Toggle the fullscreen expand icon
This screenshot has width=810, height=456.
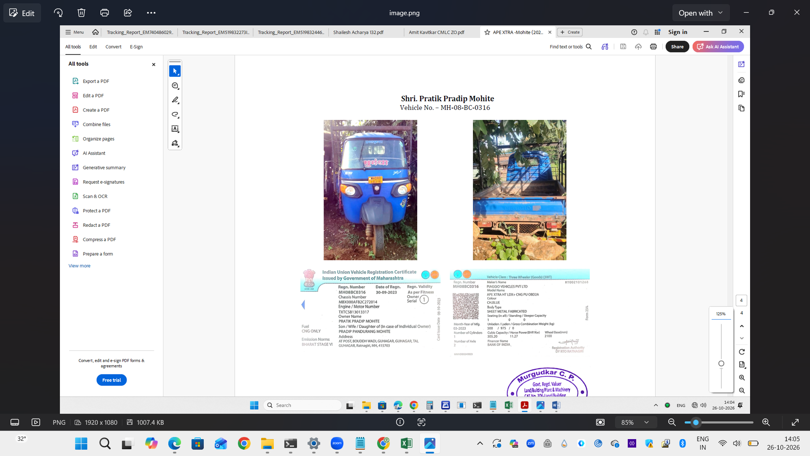[795, 422]
